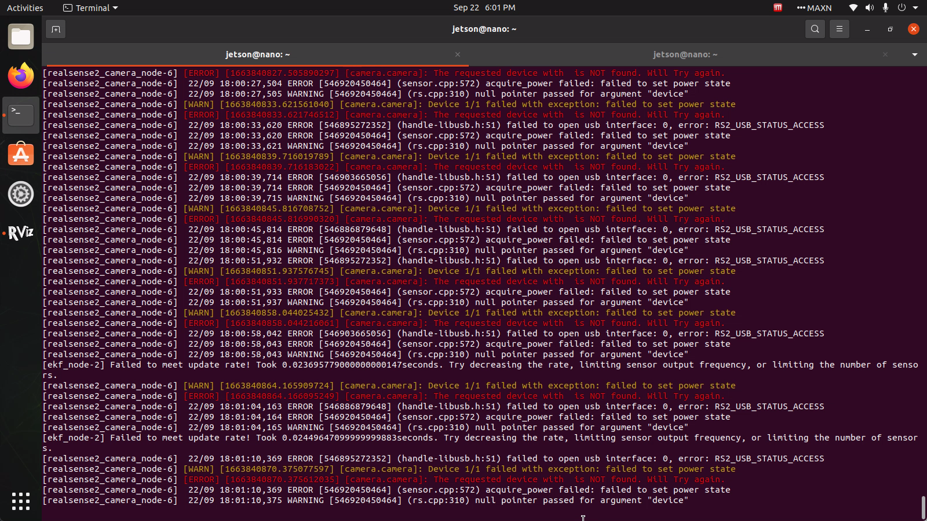This screenshot has width=927, height=521.
Task: Close the second terminal tab
Action: coord(885,54)
